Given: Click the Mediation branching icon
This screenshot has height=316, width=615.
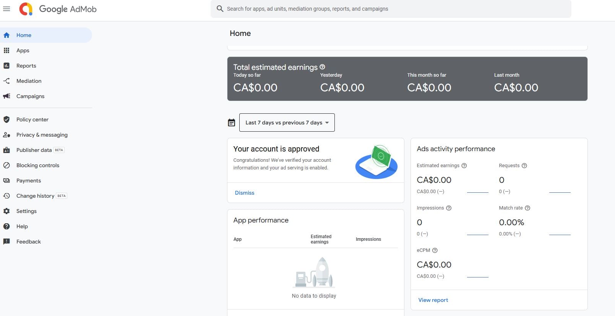Looking at the screenshot, I should pyautogui.click(x=6, y=81).
